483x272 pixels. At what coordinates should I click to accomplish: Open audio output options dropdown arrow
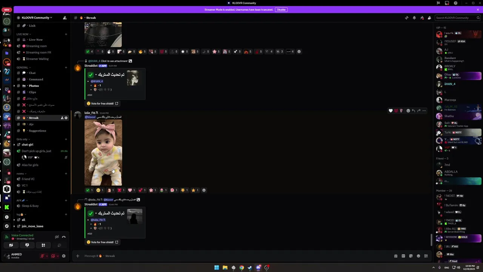pyautogui.click(x=57, y=256)
